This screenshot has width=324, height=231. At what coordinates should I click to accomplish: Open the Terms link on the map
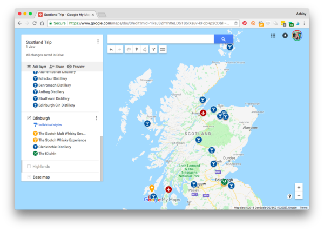[303, 208]
